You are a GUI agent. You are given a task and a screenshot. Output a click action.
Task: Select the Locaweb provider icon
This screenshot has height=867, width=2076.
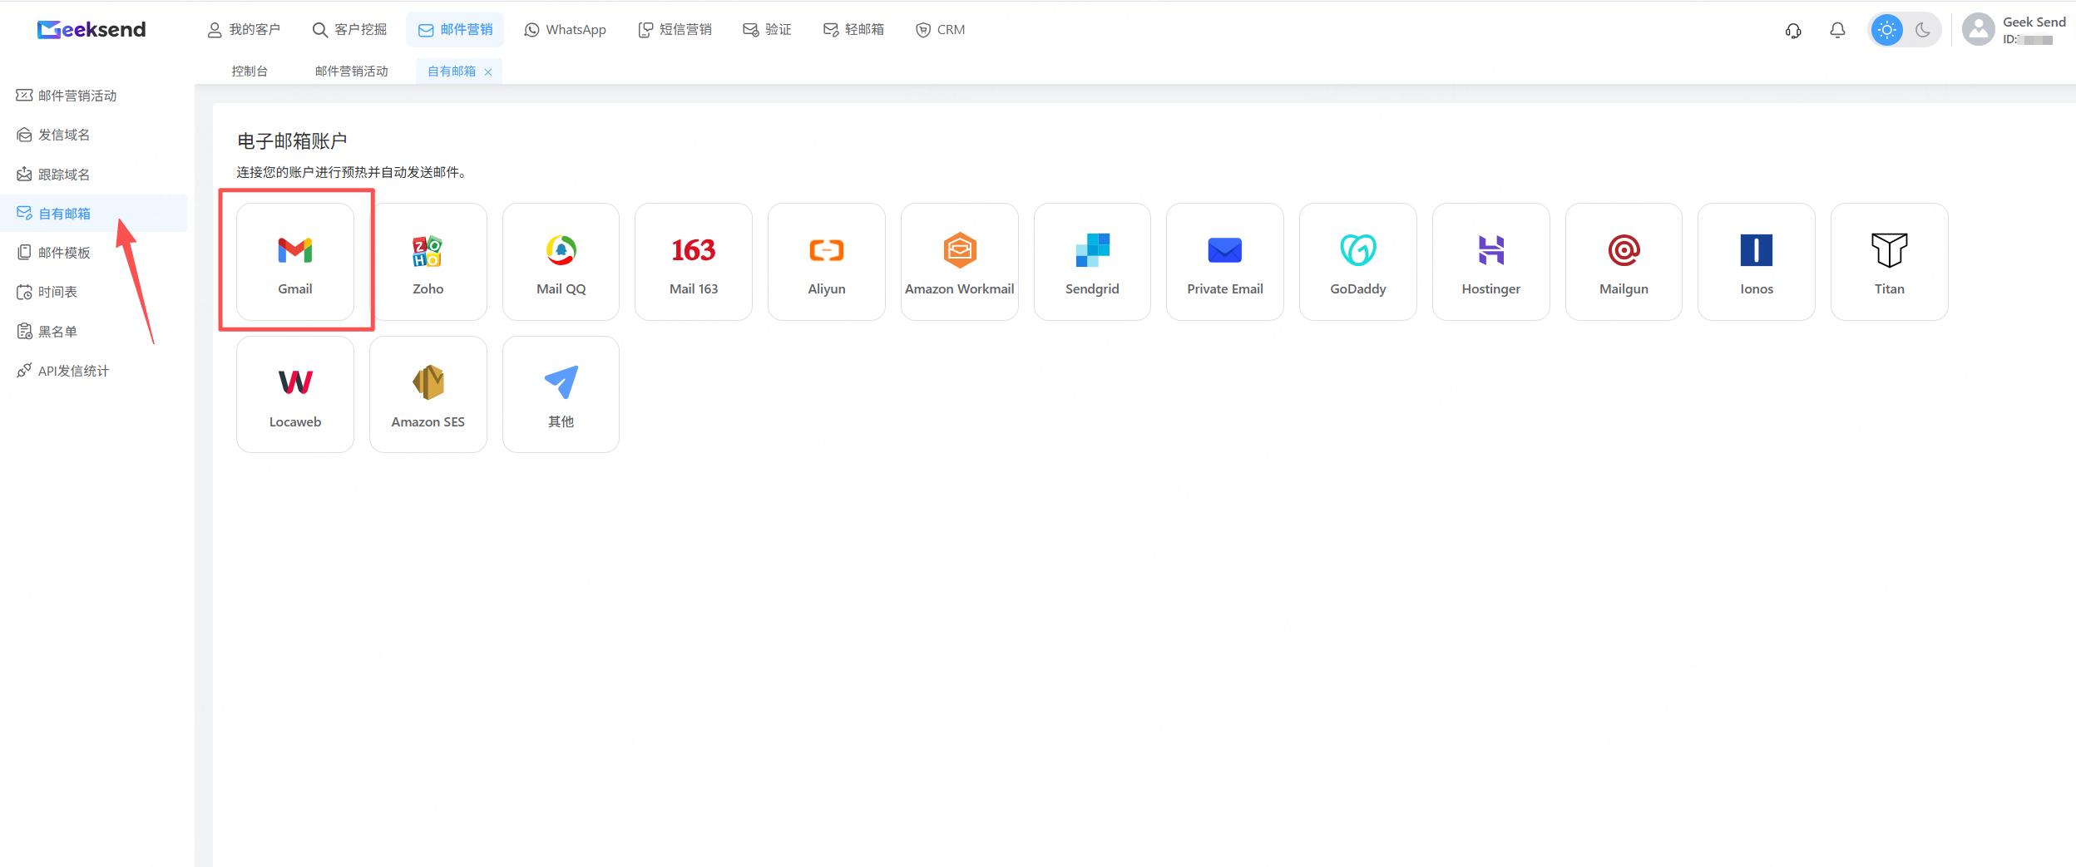click(295, 382)
